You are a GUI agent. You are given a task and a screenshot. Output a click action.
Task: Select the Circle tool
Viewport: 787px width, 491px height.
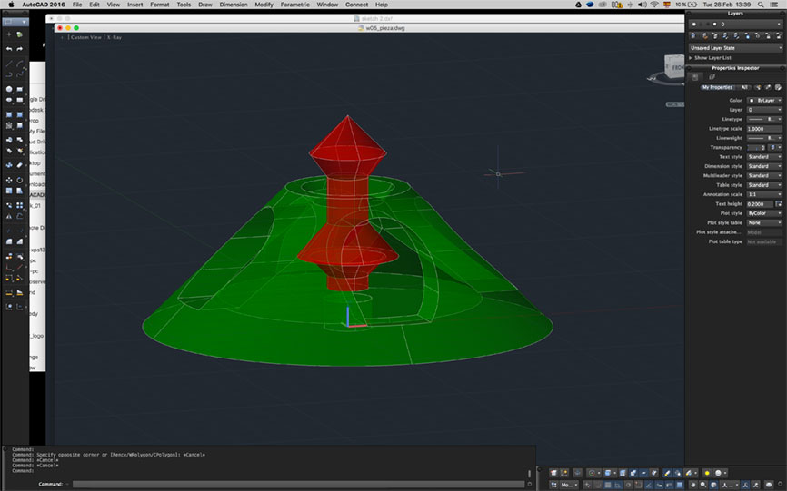pyautogui.click(x=9, y=89)
